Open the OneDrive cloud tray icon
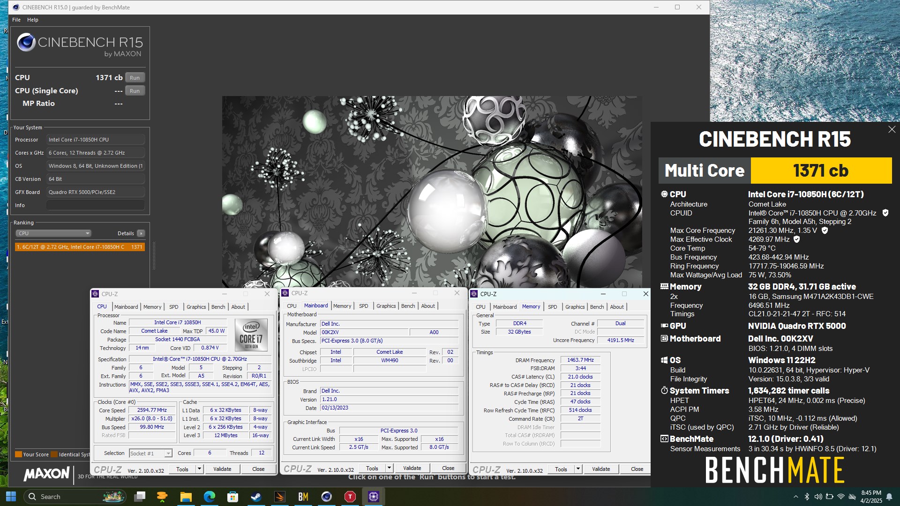The image size is (900, 506). click(852, 497)
